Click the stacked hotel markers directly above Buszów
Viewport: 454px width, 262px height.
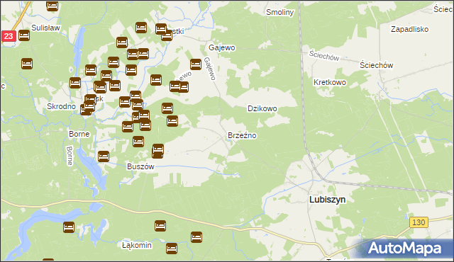(x=157, y=151)
